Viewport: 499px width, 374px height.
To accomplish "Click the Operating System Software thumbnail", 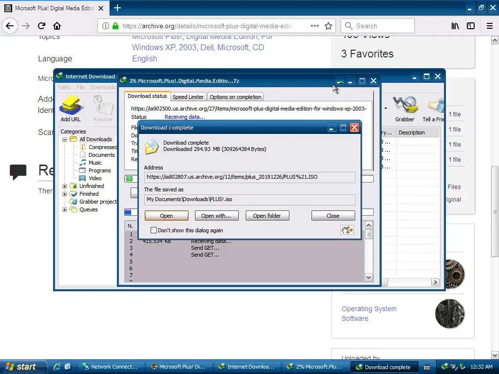I will [x=449, y=314].
